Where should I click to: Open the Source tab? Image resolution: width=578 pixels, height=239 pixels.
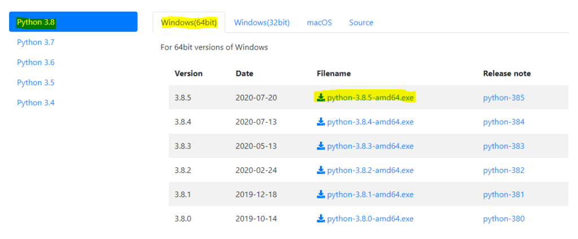click(x=361, y=23)
